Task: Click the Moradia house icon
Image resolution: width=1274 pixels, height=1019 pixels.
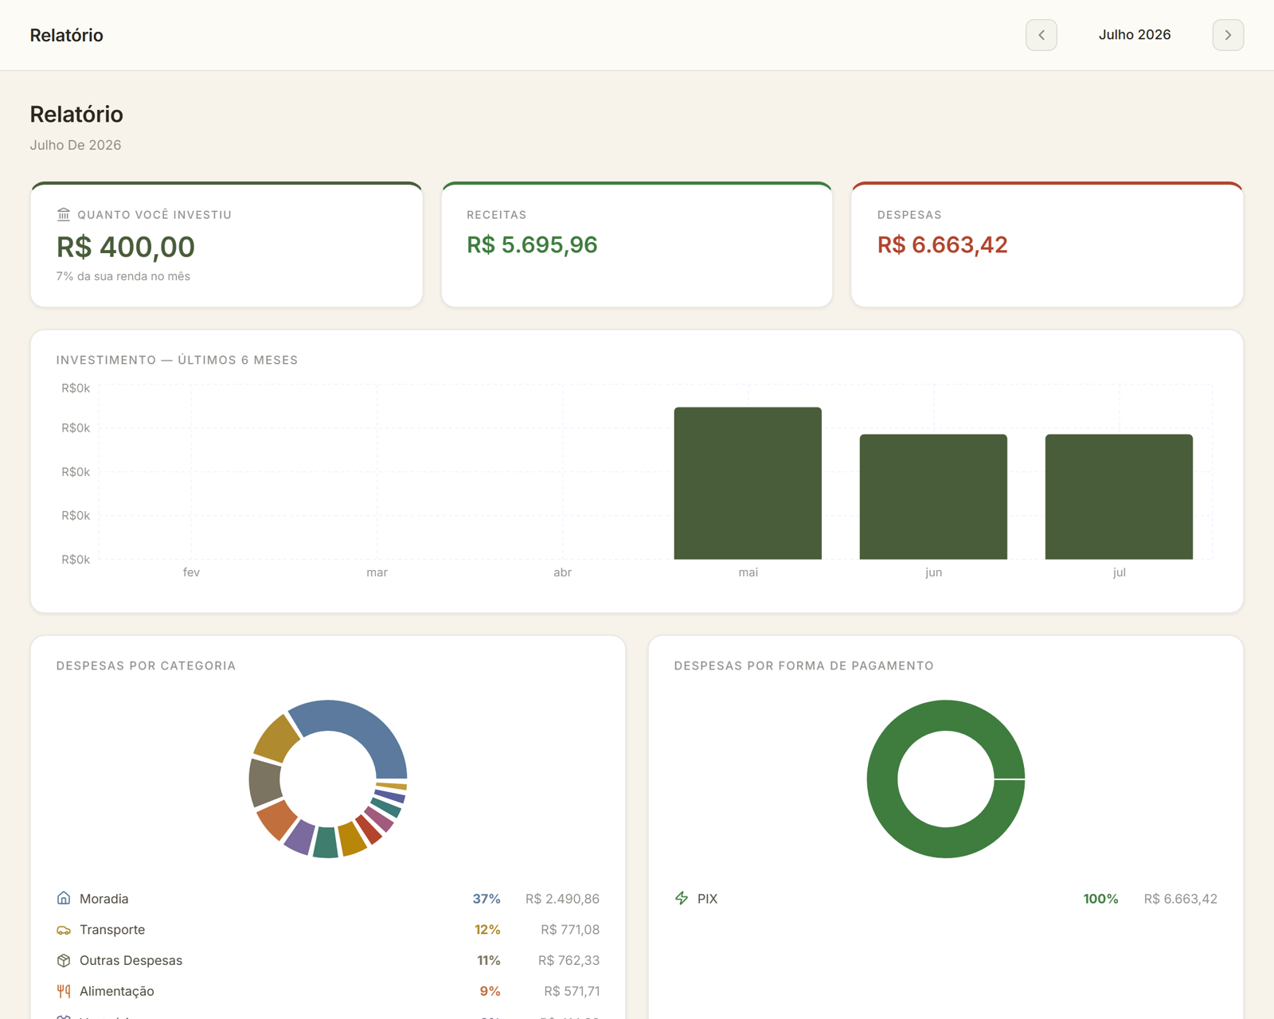Action: click(x=64, y=898)
